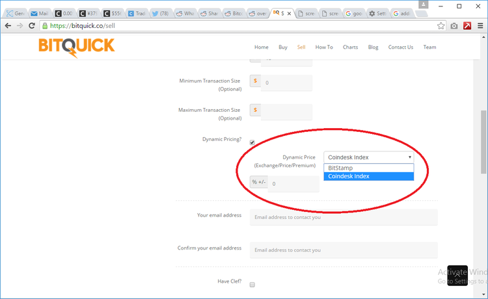The image size is (488, 299).
Task: Go forward using the browser forward arrow
Action: point(20,26)
